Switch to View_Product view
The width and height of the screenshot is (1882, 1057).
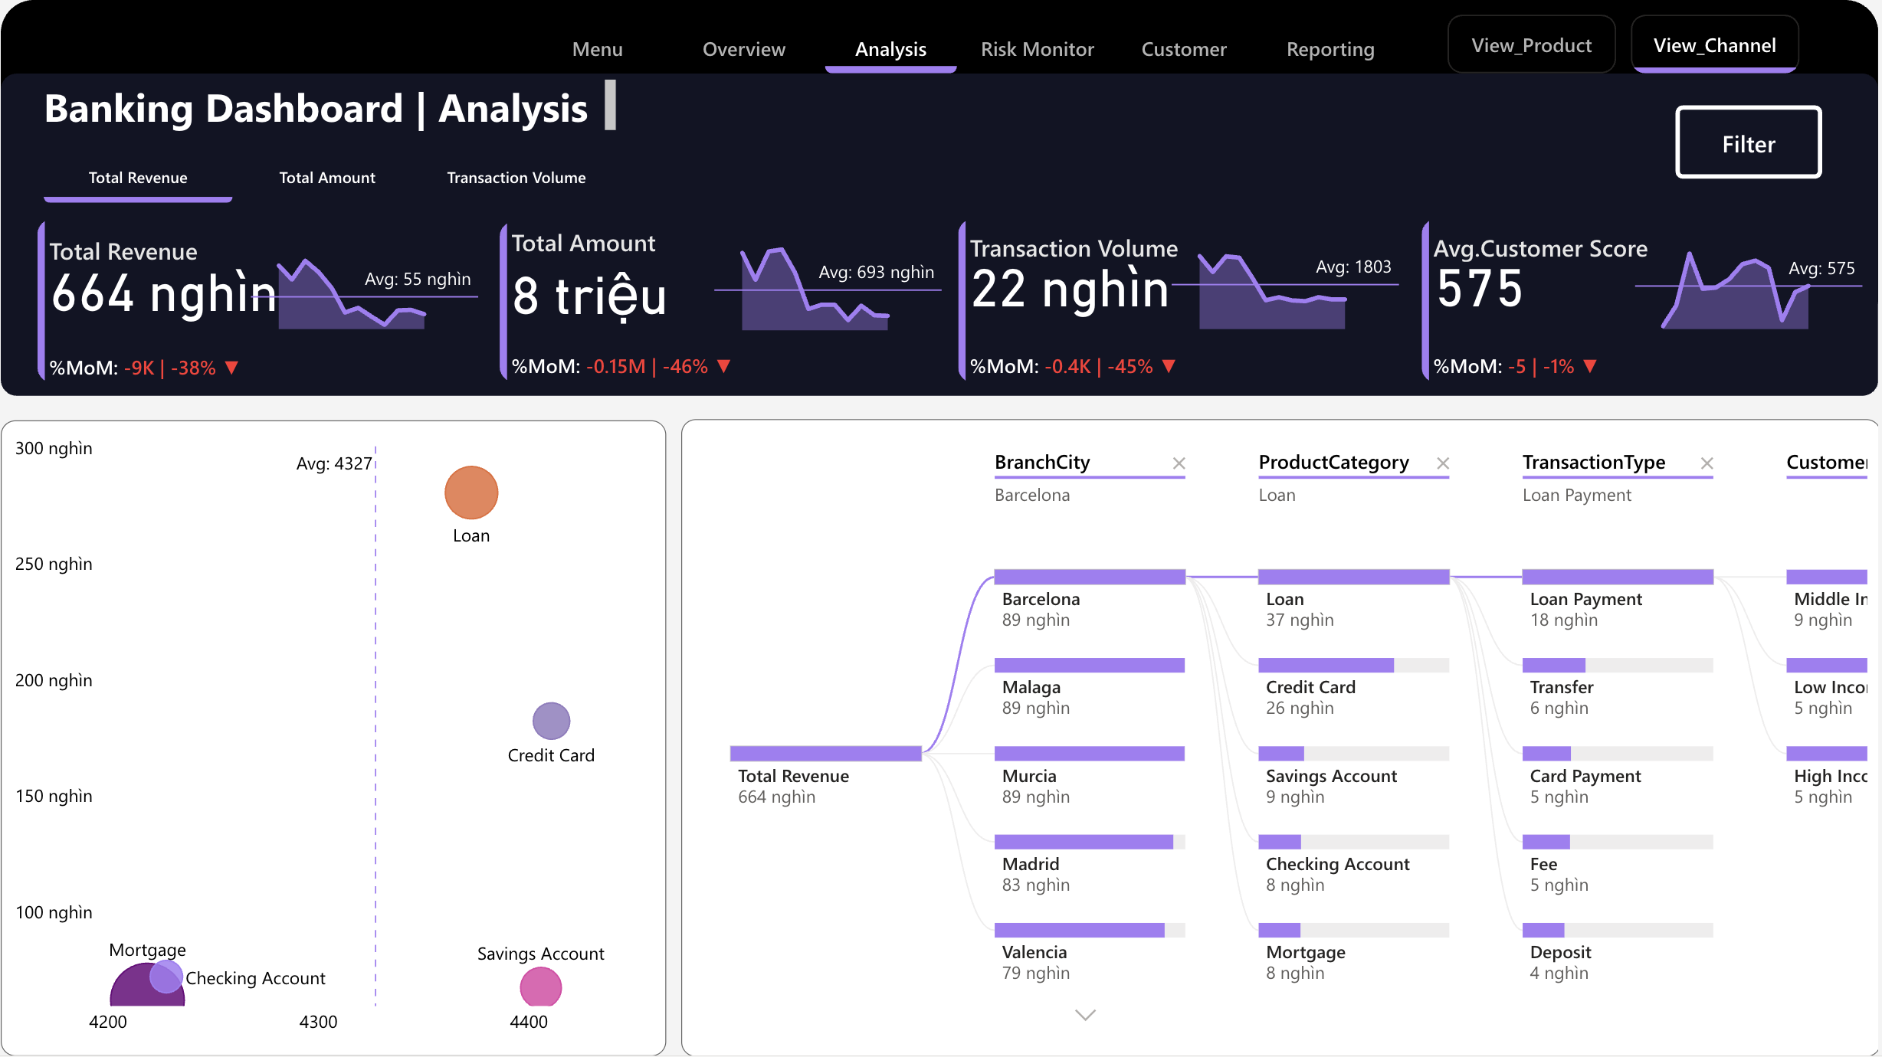[x=1531, y=45]
